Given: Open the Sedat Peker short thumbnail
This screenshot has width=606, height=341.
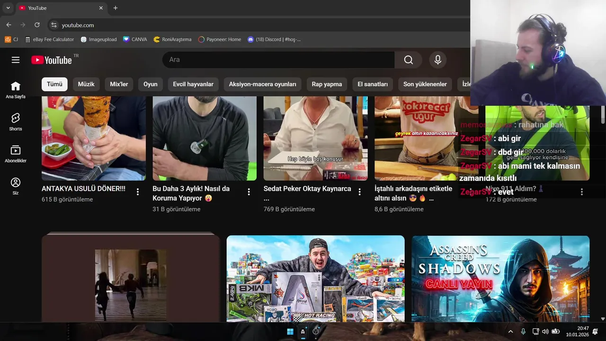Looking at the screenshot, I should [316, 138].
